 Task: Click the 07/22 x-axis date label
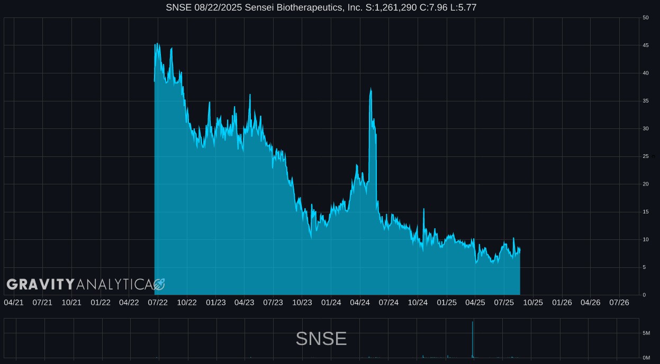tap(158, 303)
